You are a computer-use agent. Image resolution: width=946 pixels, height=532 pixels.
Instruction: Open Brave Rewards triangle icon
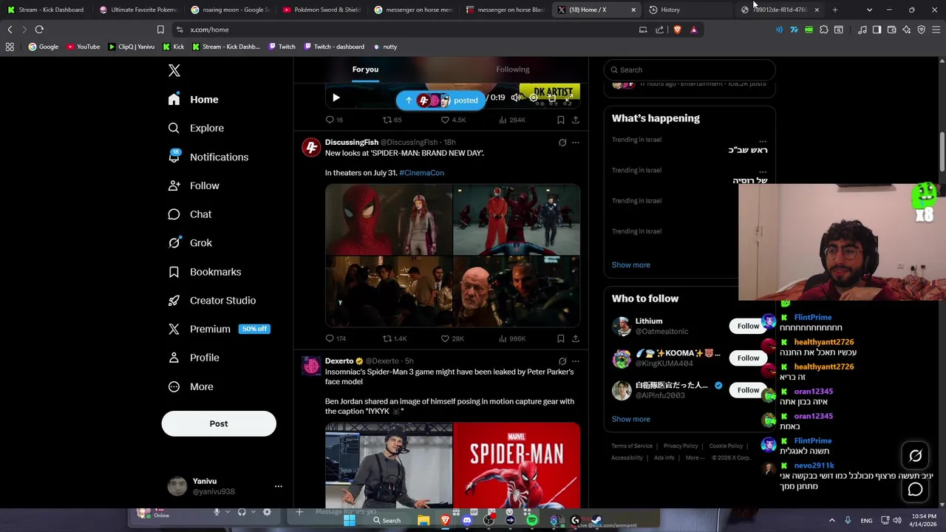pyautogui.click(x=693, y=30)
